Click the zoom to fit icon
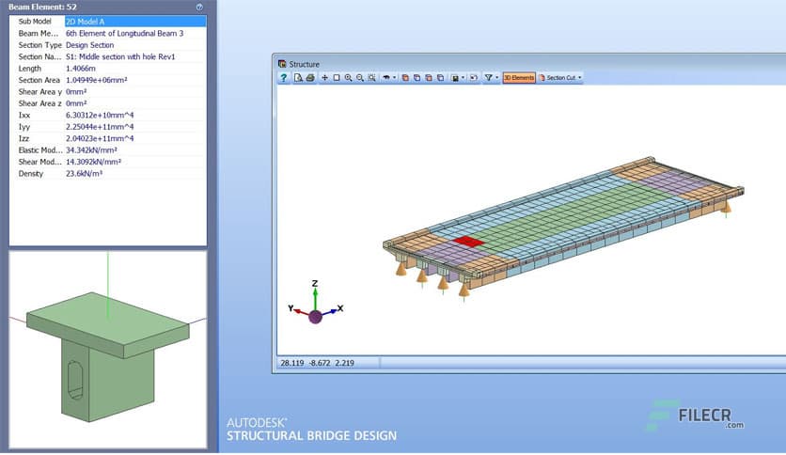 [x=372, y=78]
